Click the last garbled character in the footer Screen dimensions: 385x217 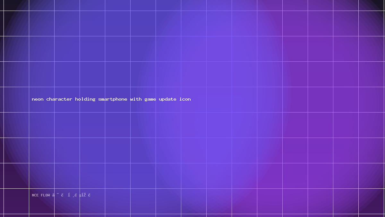[x=89, y=195]
